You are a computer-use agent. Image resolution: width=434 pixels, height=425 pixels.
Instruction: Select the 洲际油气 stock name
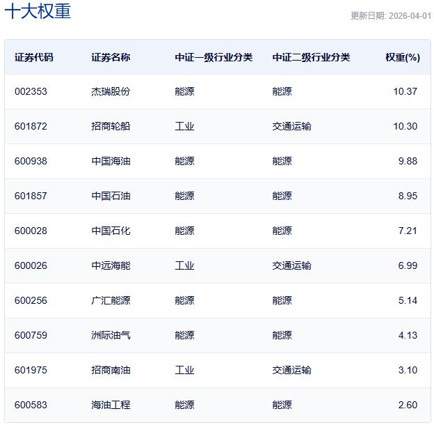111,335
